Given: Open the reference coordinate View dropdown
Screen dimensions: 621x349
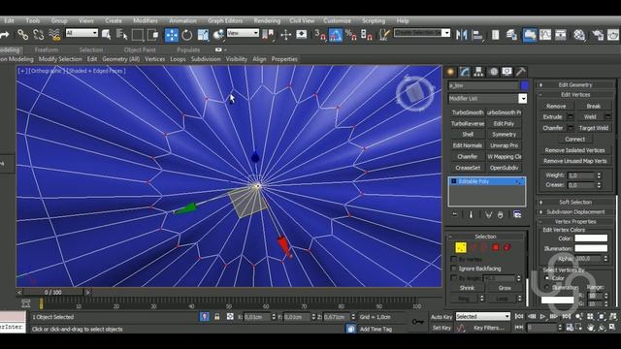Looking at the screenshot, I should point(243,33).
